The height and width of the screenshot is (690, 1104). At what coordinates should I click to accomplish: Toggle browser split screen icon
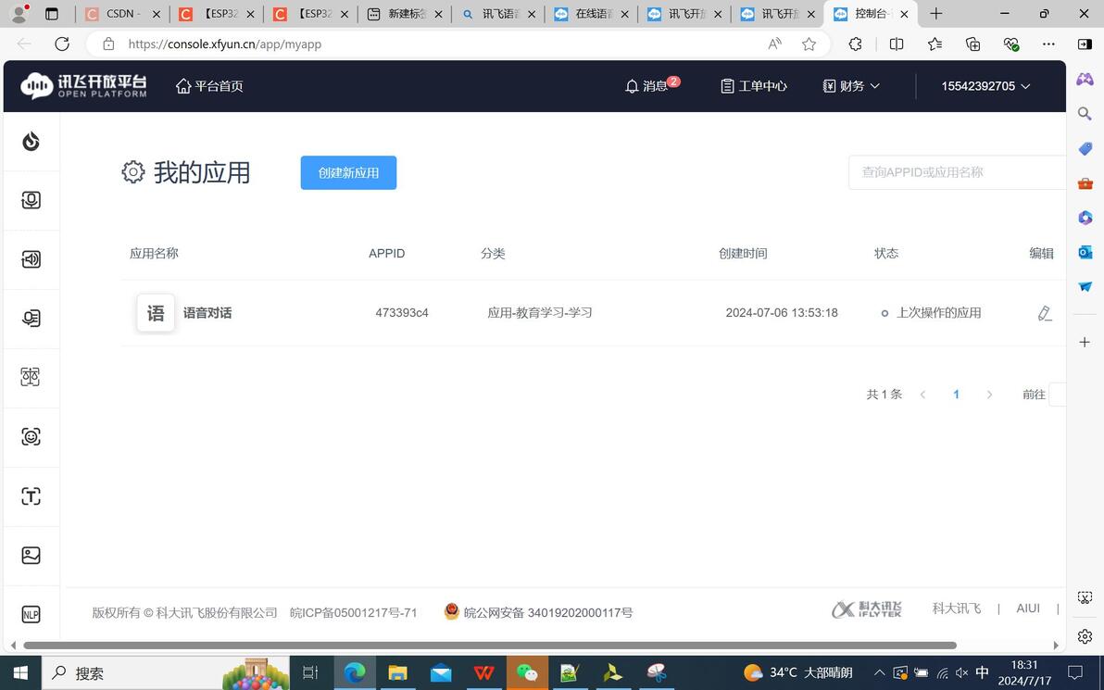tap(897, 44)
